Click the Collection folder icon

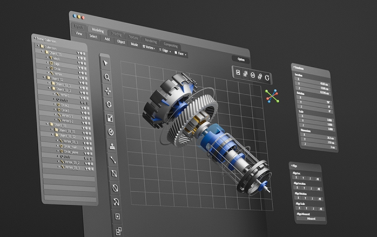[42, 46]
